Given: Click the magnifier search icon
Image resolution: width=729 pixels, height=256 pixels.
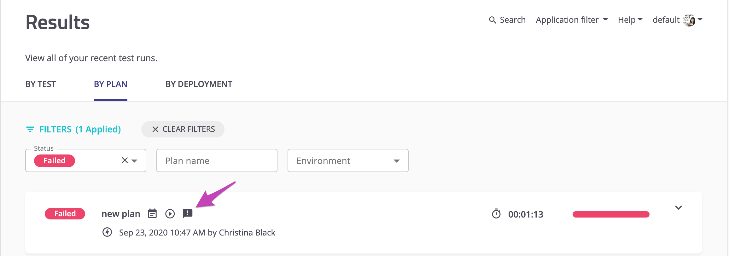Looking at the screenshot, I should pyautogui.click(x=492, y=20).
